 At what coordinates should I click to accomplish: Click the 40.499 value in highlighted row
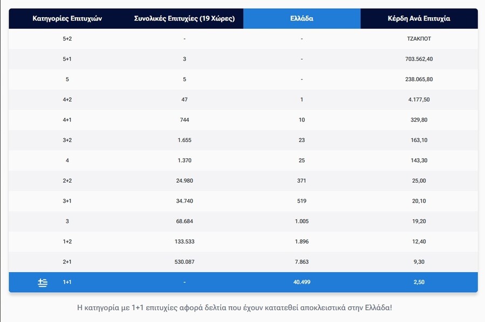coord(302,282)
